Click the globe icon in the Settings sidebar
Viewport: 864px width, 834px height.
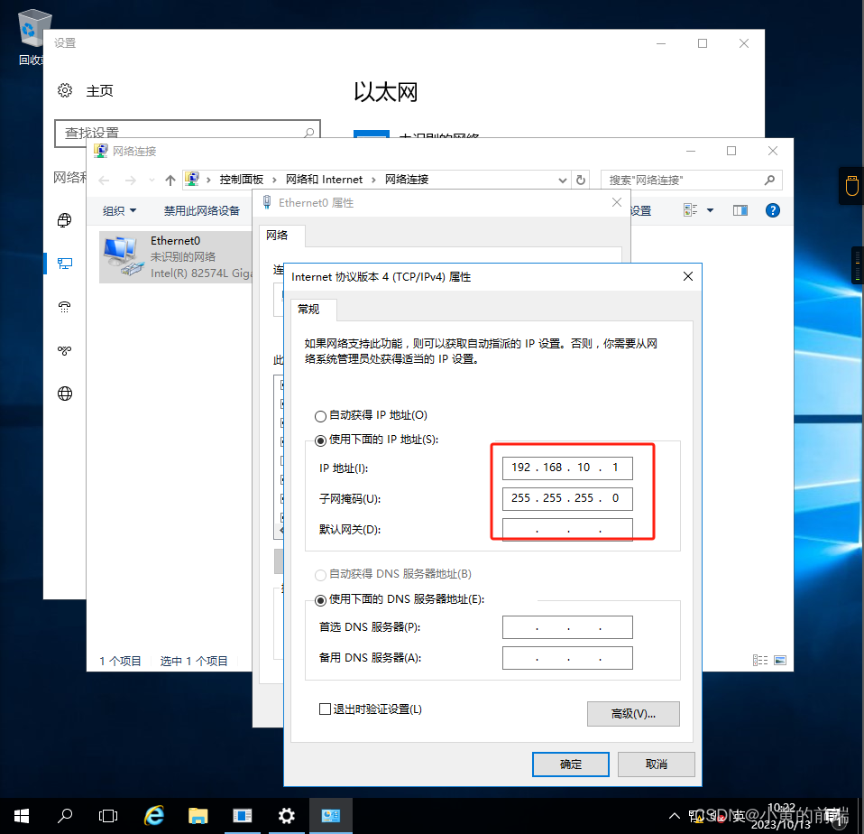coord(64,393)
